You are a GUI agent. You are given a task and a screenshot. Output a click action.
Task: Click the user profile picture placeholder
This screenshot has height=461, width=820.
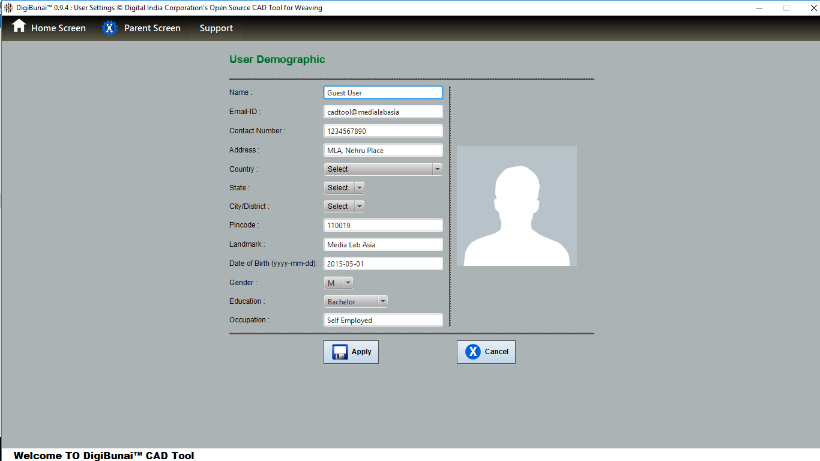pyautogui.click(x=516, y=206)
